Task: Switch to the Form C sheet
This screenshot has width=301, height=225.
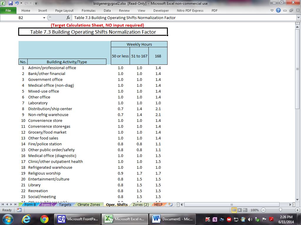Action: click(47, 204)
